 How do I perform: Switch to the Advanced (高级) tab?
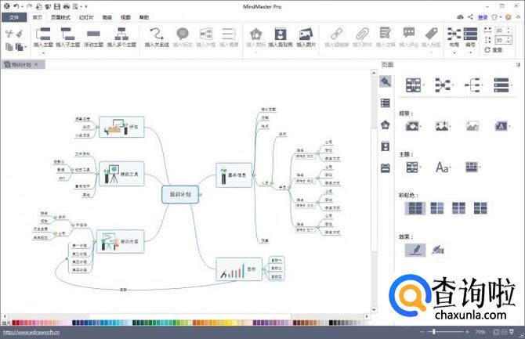[x=107, y=17]
